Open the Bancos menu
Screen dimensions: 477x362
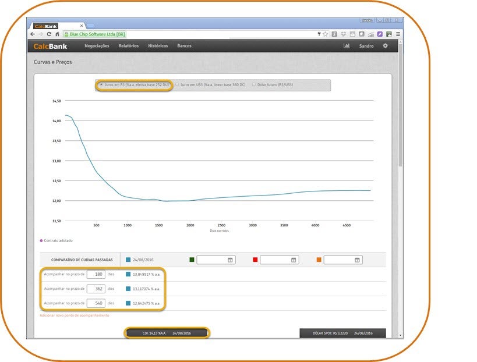(184, 46)
